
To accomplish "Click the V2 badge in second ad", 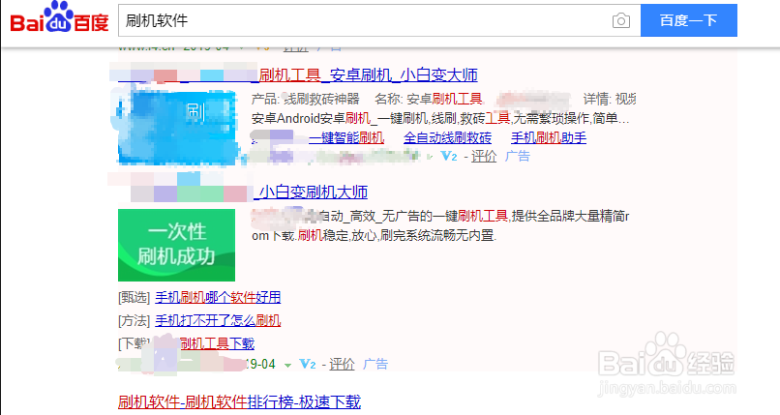I will click(x=308, y=365).
